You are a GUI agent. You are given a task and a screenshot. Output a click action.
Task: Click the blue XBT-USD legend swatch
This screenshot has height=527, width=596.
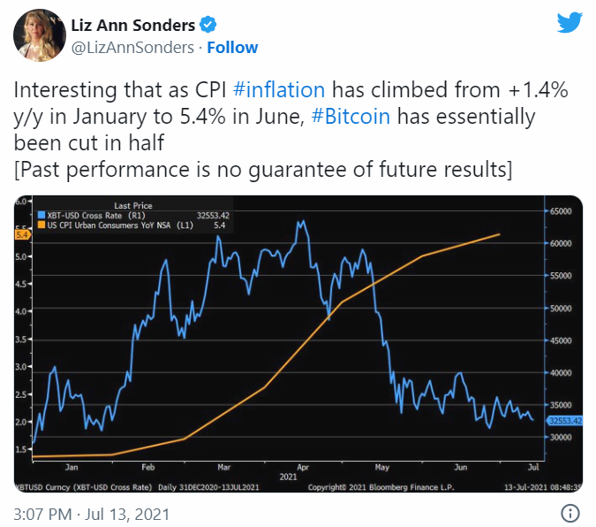point(41,215)
